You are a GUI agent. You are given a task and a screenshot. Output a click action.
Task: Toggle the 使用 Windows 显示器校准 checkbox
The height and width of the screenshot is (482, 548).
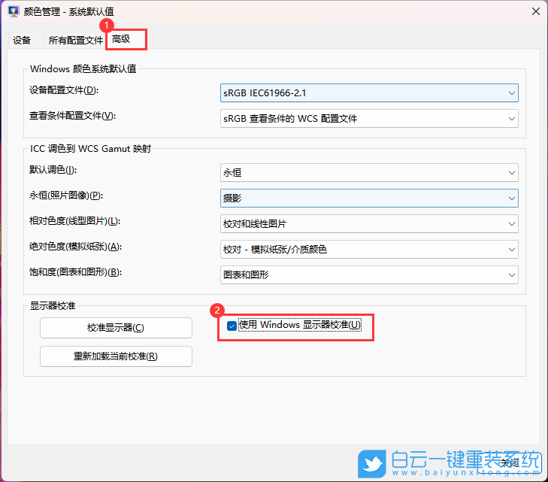tap(232, 326)
